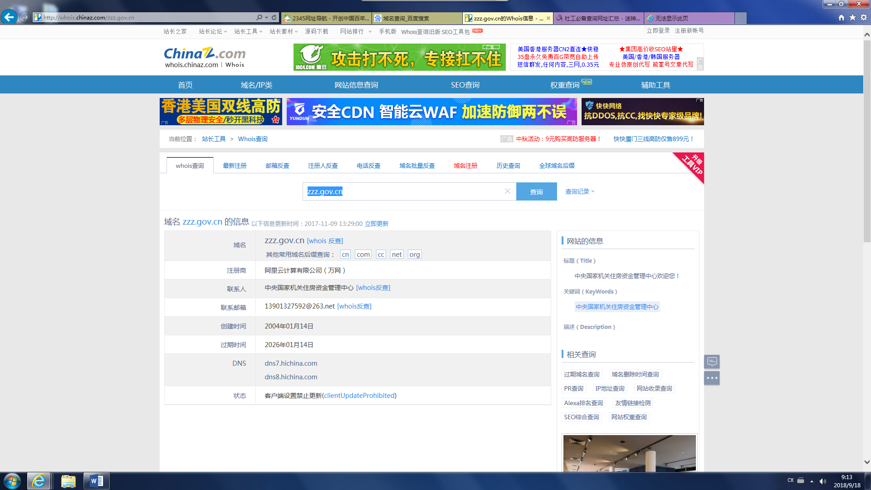Click the 升级工具VIP corner ribbon

(x=691, y=165)
